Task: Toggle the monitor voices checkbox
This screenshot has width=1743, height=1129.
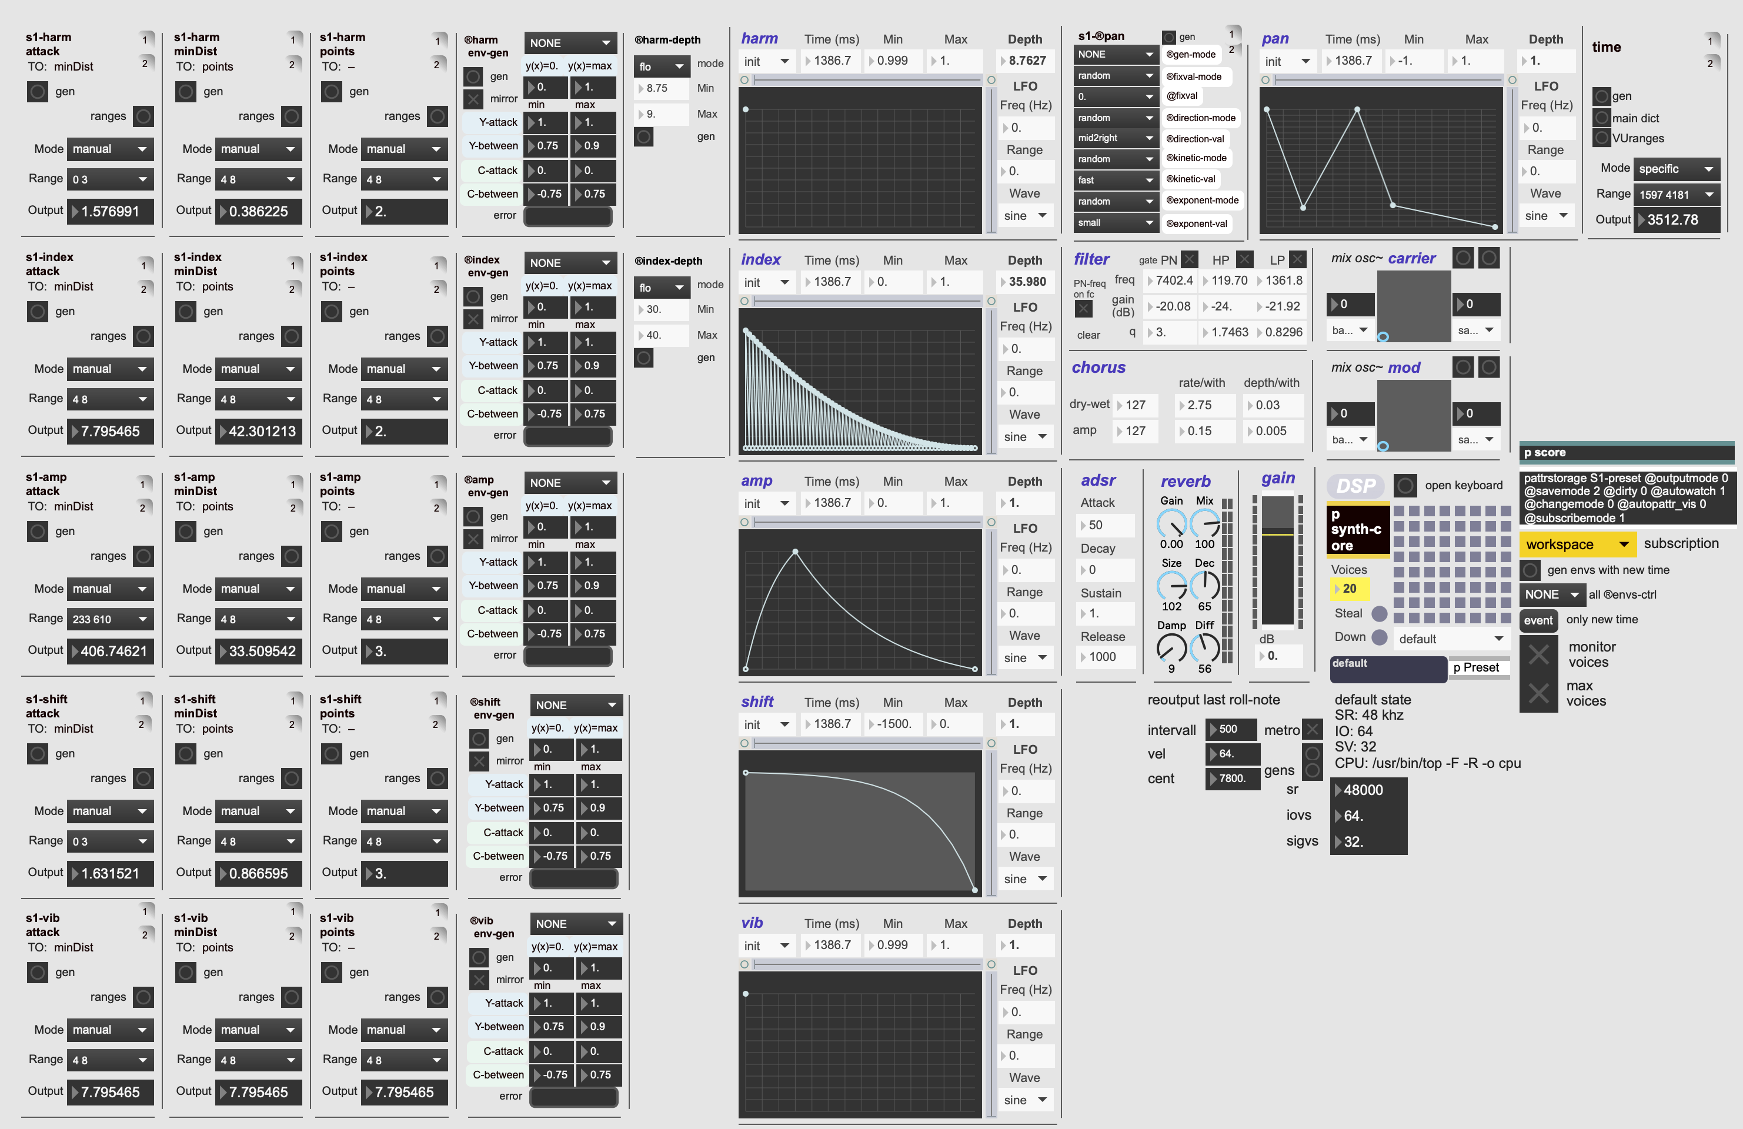Action: [1539, 654]
